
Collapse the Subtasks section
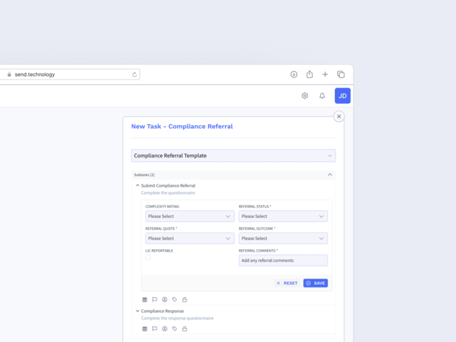(330, 175)
